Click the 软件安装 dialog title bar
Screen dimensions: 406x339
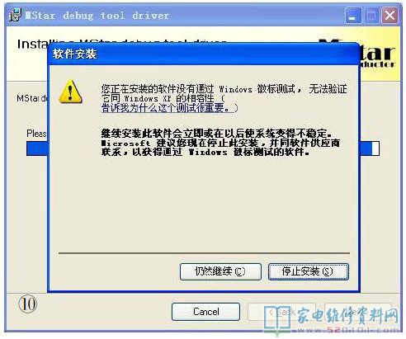(204, 54)
